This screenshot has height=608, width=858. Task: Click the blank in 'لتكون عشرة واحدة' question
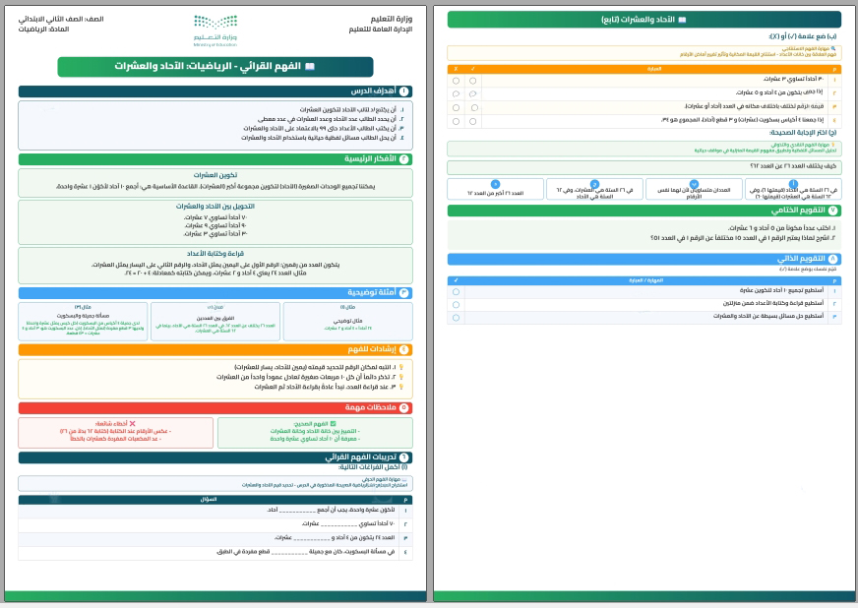tap(297, 510)
